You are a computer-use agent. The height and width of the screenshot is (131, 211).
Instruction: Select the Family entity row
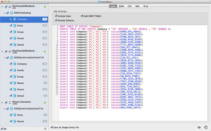pyautogui.click(x=24, y=70)
